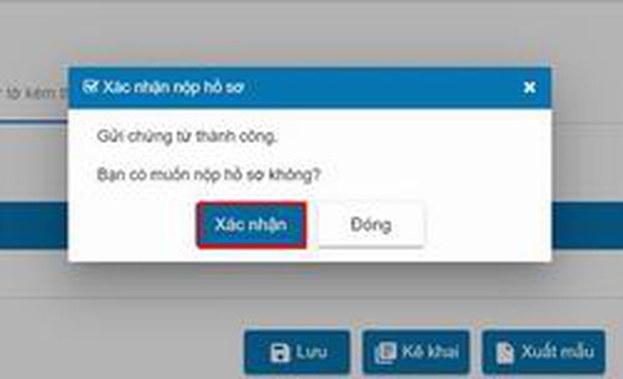This screenshot has width=623, height=379.
Task: Click the empty blue header bar of the dialog
Action: click(x=382, y=88)
